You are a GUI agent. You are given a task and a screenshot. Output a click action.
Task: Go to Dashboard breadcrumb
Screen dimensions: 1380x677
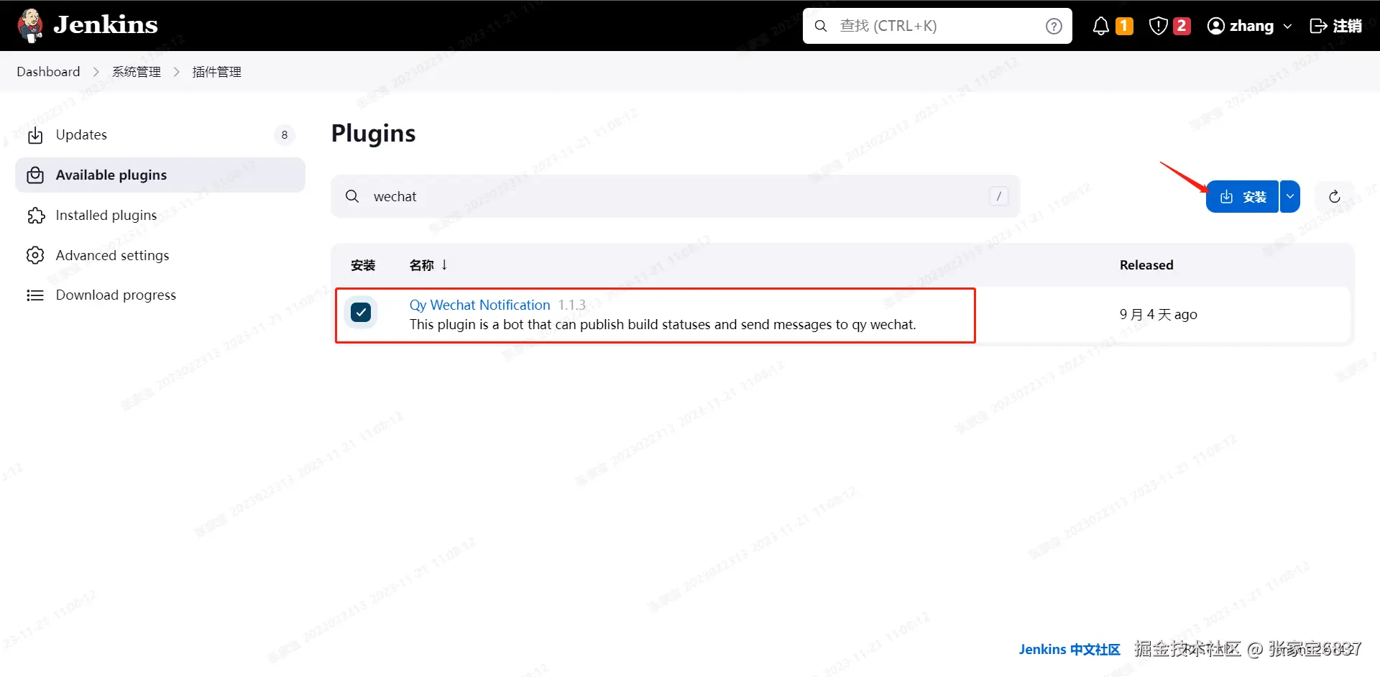click(48, 72)
